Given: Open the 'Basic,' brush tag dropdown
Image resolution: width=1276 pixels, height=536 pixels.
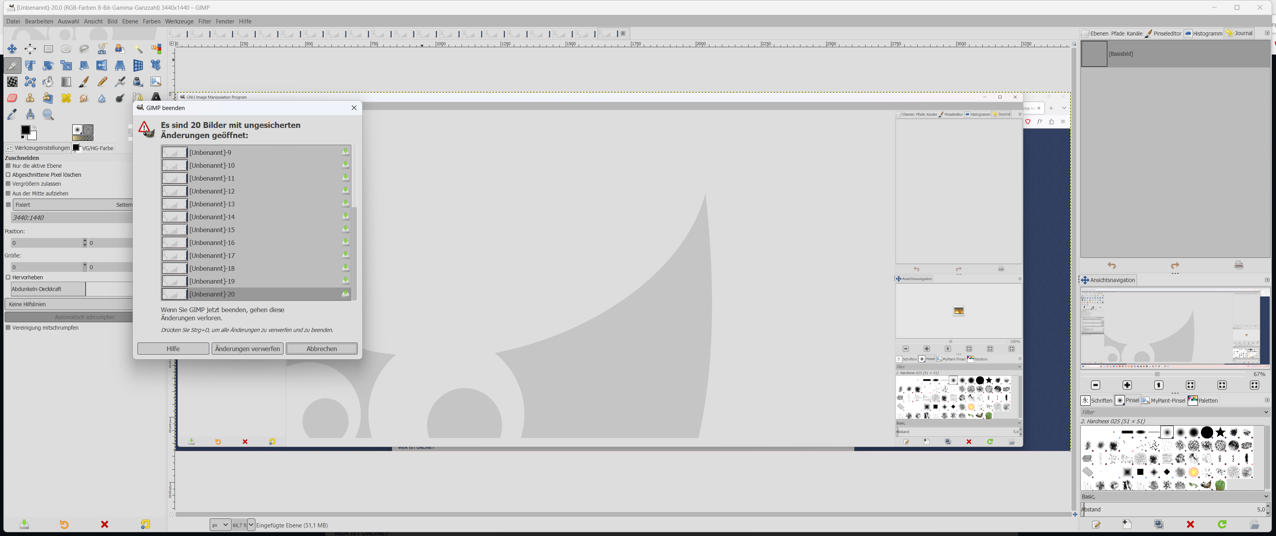Looking at the screenshot, I should (x=1174, y=497).
